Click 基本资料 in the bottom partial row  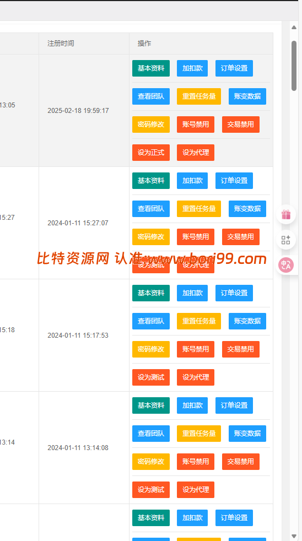tap(151, 518)
